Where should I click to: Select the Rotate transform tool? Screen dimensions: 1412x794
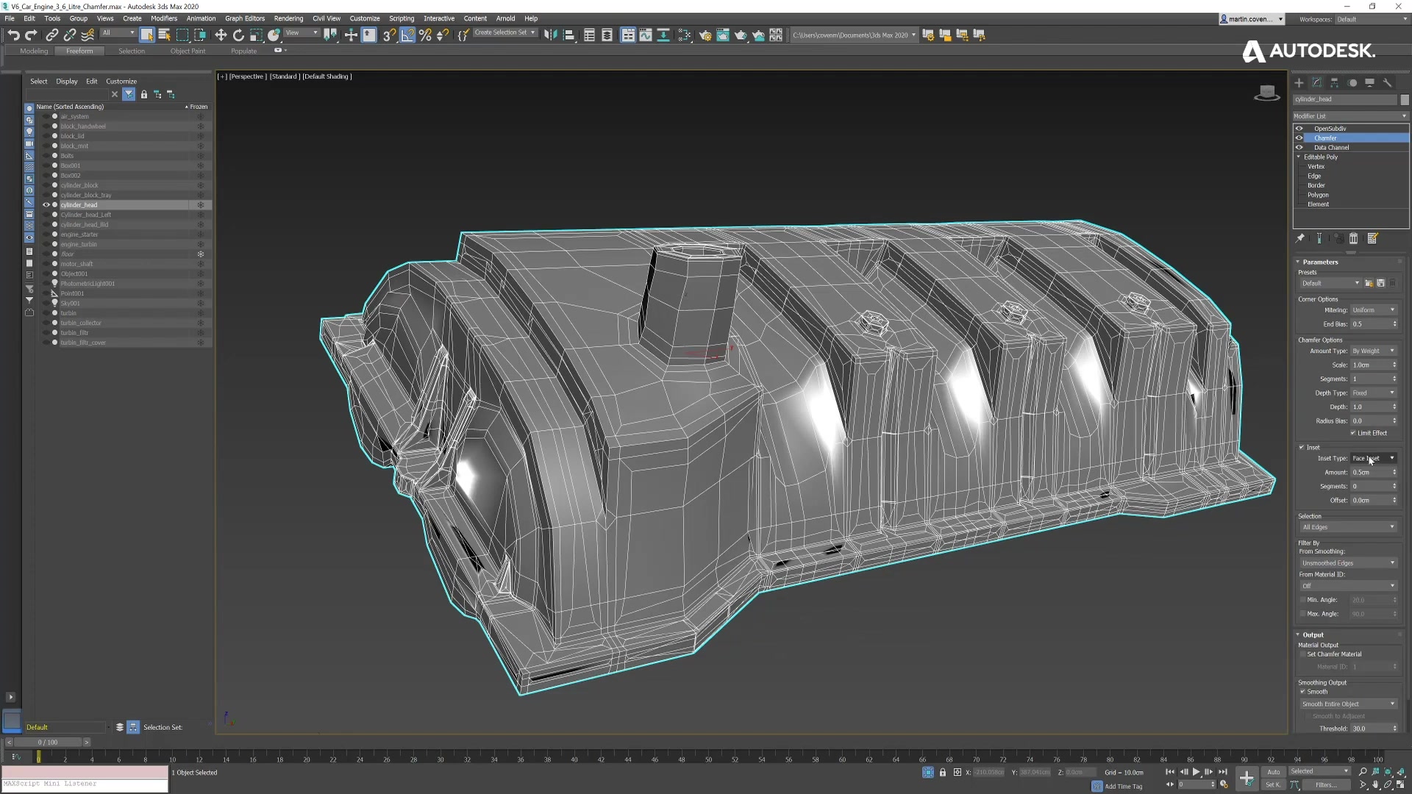pyautogui.click(x=238, y=35)
